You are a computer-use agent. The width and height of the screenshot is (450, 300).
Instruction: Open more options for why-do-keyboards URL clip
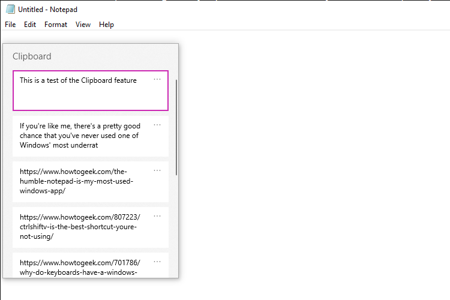click(x=157, y=262)
